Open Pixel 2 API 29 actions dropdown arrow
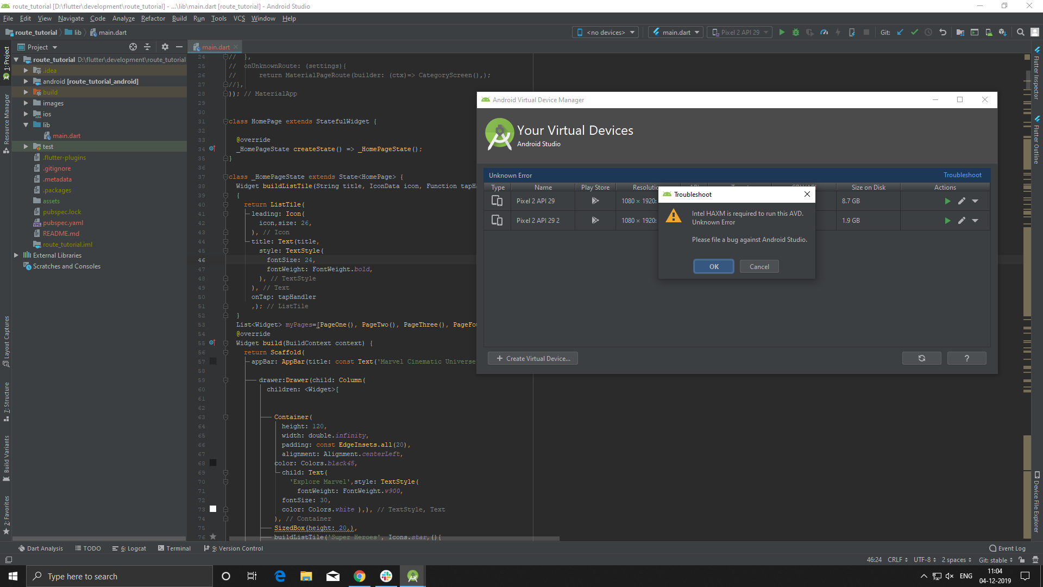Screen dimensions: 1043x587 pos(975,201)
